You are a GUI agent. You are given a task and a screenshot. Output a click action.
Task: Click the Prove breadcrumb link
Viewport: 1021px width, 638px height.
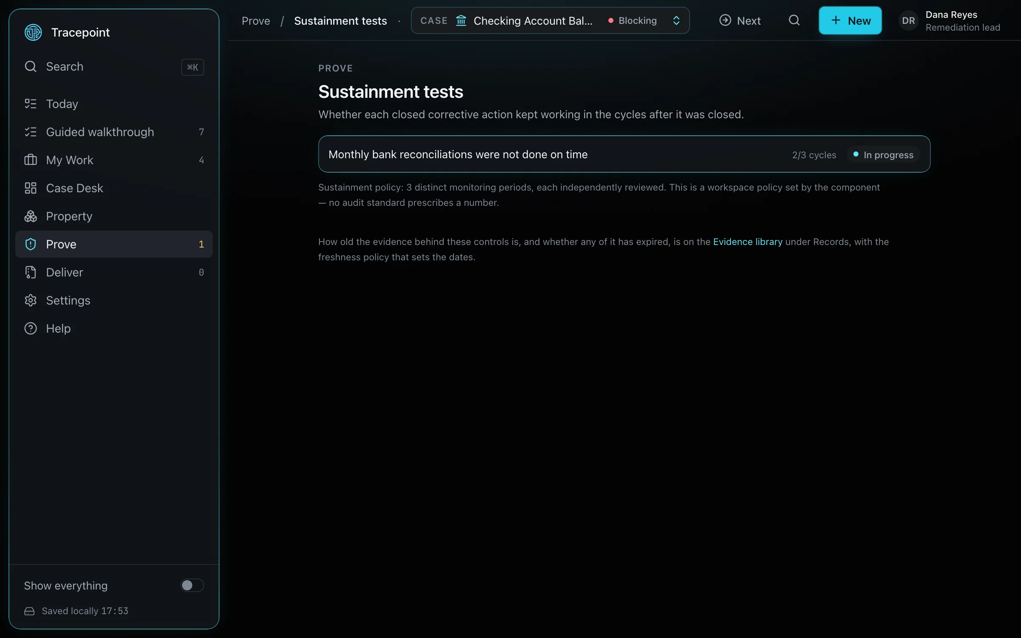coord(256,21)
